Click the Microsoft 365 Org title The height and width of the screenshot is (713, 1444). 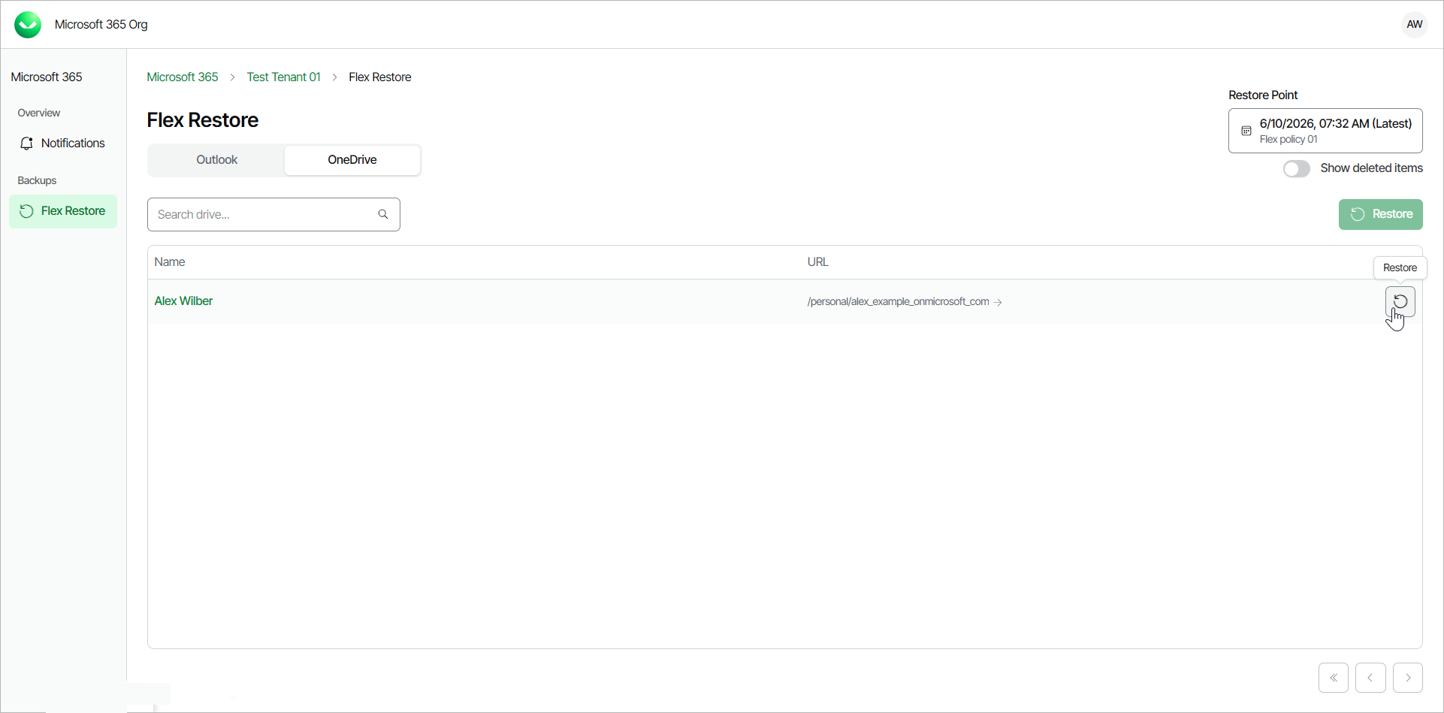click(x=101, y=25)
